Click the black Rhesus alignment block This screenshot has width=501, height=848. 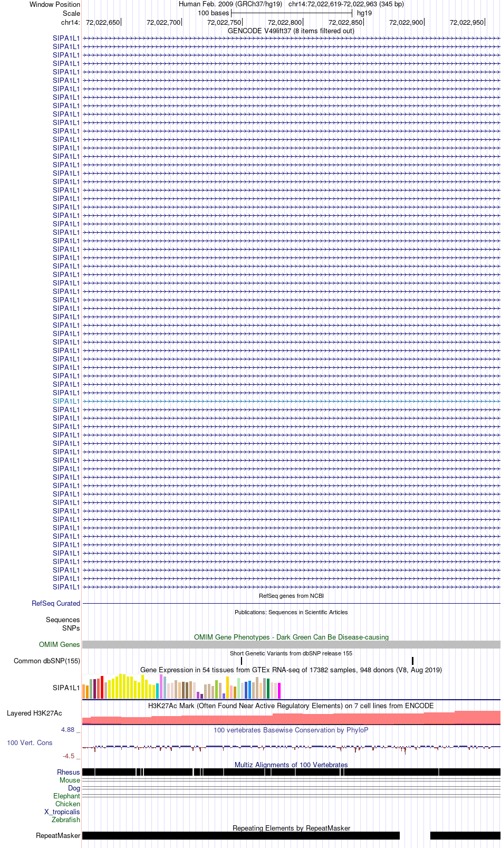(x=291, y=772)
